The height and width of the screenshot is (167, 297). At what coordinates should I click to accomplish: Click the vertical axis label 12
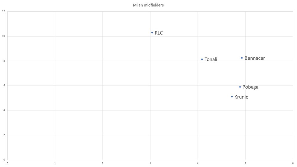pyautogui.click(x=3, y=12)
